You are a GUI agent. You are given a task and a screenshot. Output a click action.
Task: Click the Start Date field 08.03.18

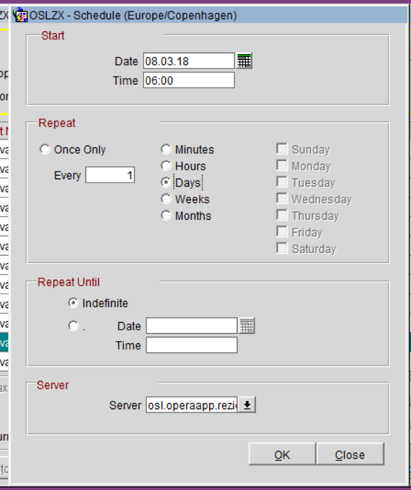(x=189, y=61)
